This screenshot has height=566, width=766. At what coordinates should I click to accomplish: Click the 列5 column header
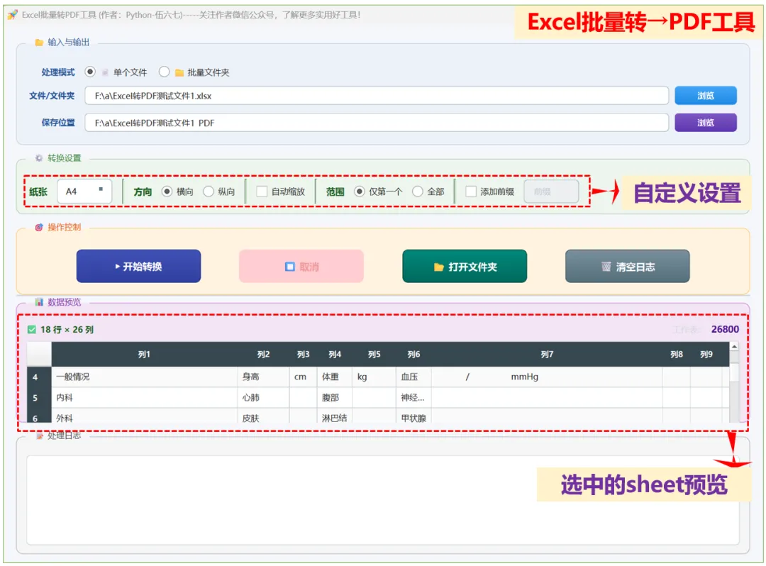point(374,354)
